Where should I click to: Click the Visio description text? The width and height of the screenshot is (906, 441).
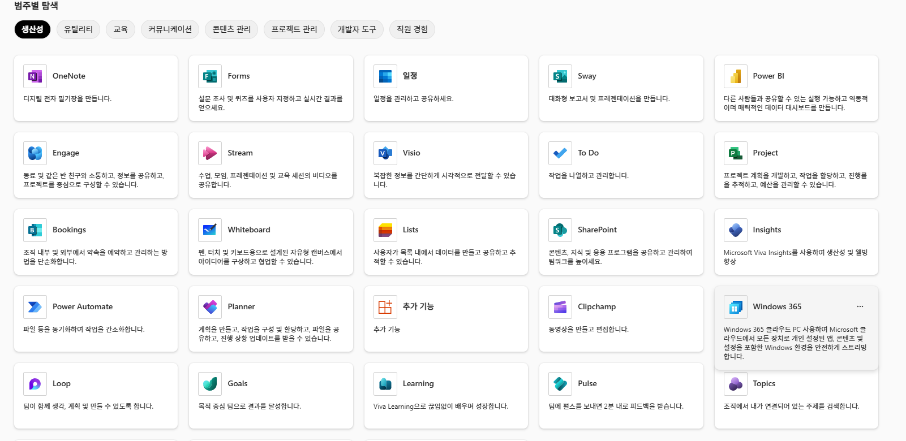pos(444,180)
